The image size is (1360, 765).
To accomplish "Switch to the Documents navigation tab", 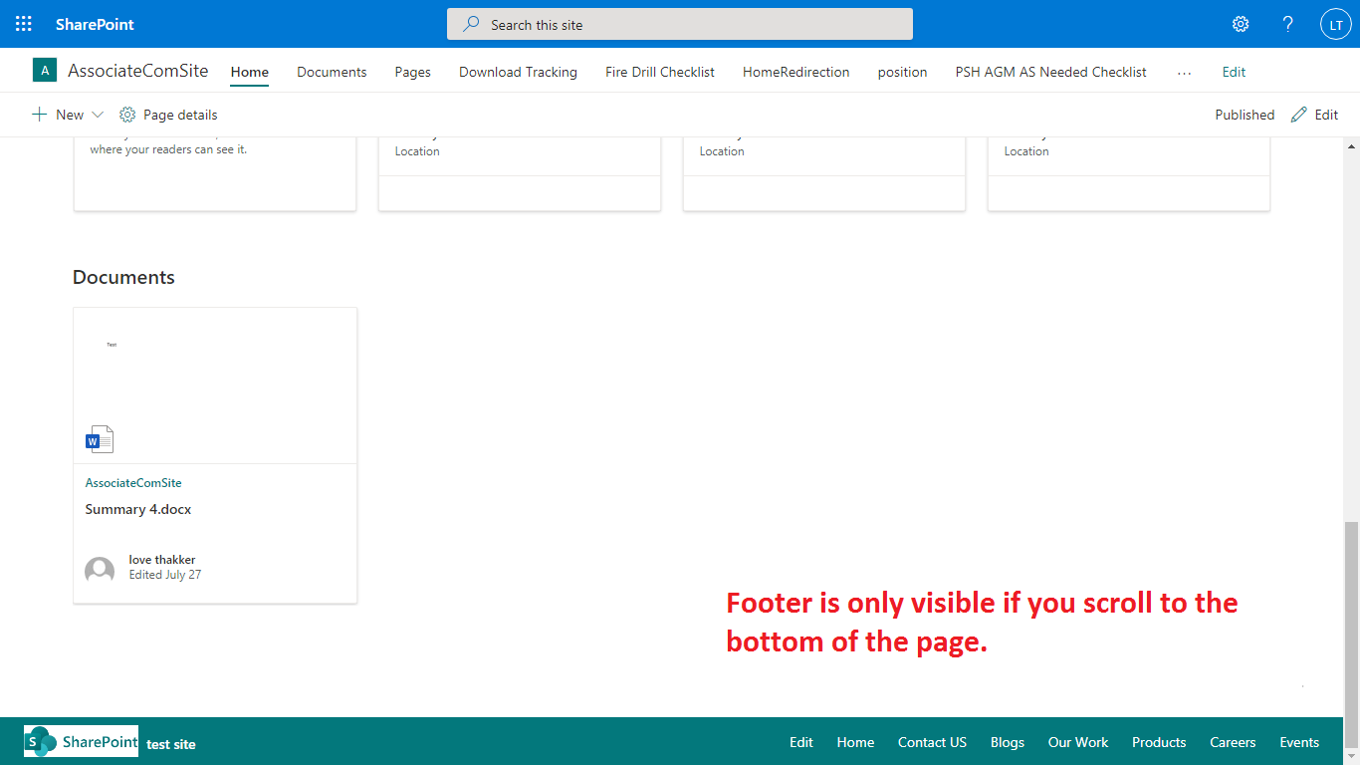I will pyautogui.click(x=332, y=72).
